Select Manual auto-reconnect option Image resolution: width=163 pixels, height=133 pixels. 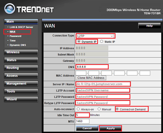pos(99,109)
